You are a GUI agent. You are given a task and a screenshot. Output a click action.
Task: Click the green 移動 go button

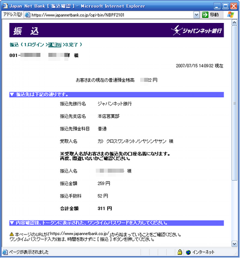point(210,15)
